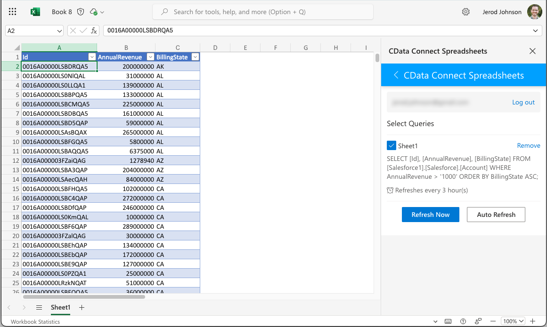
Task: Click the insert function fx icon
Action: coord(94,31)
